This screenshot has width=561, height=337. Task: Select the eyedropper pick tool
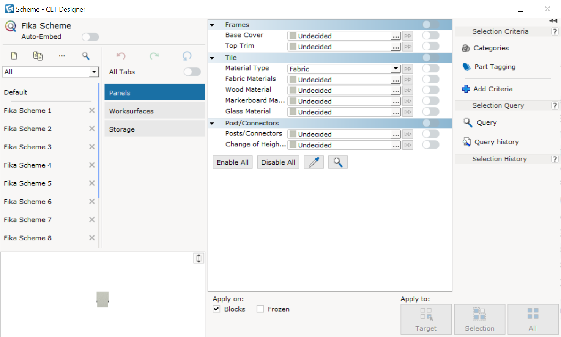[x=314, y=162]
